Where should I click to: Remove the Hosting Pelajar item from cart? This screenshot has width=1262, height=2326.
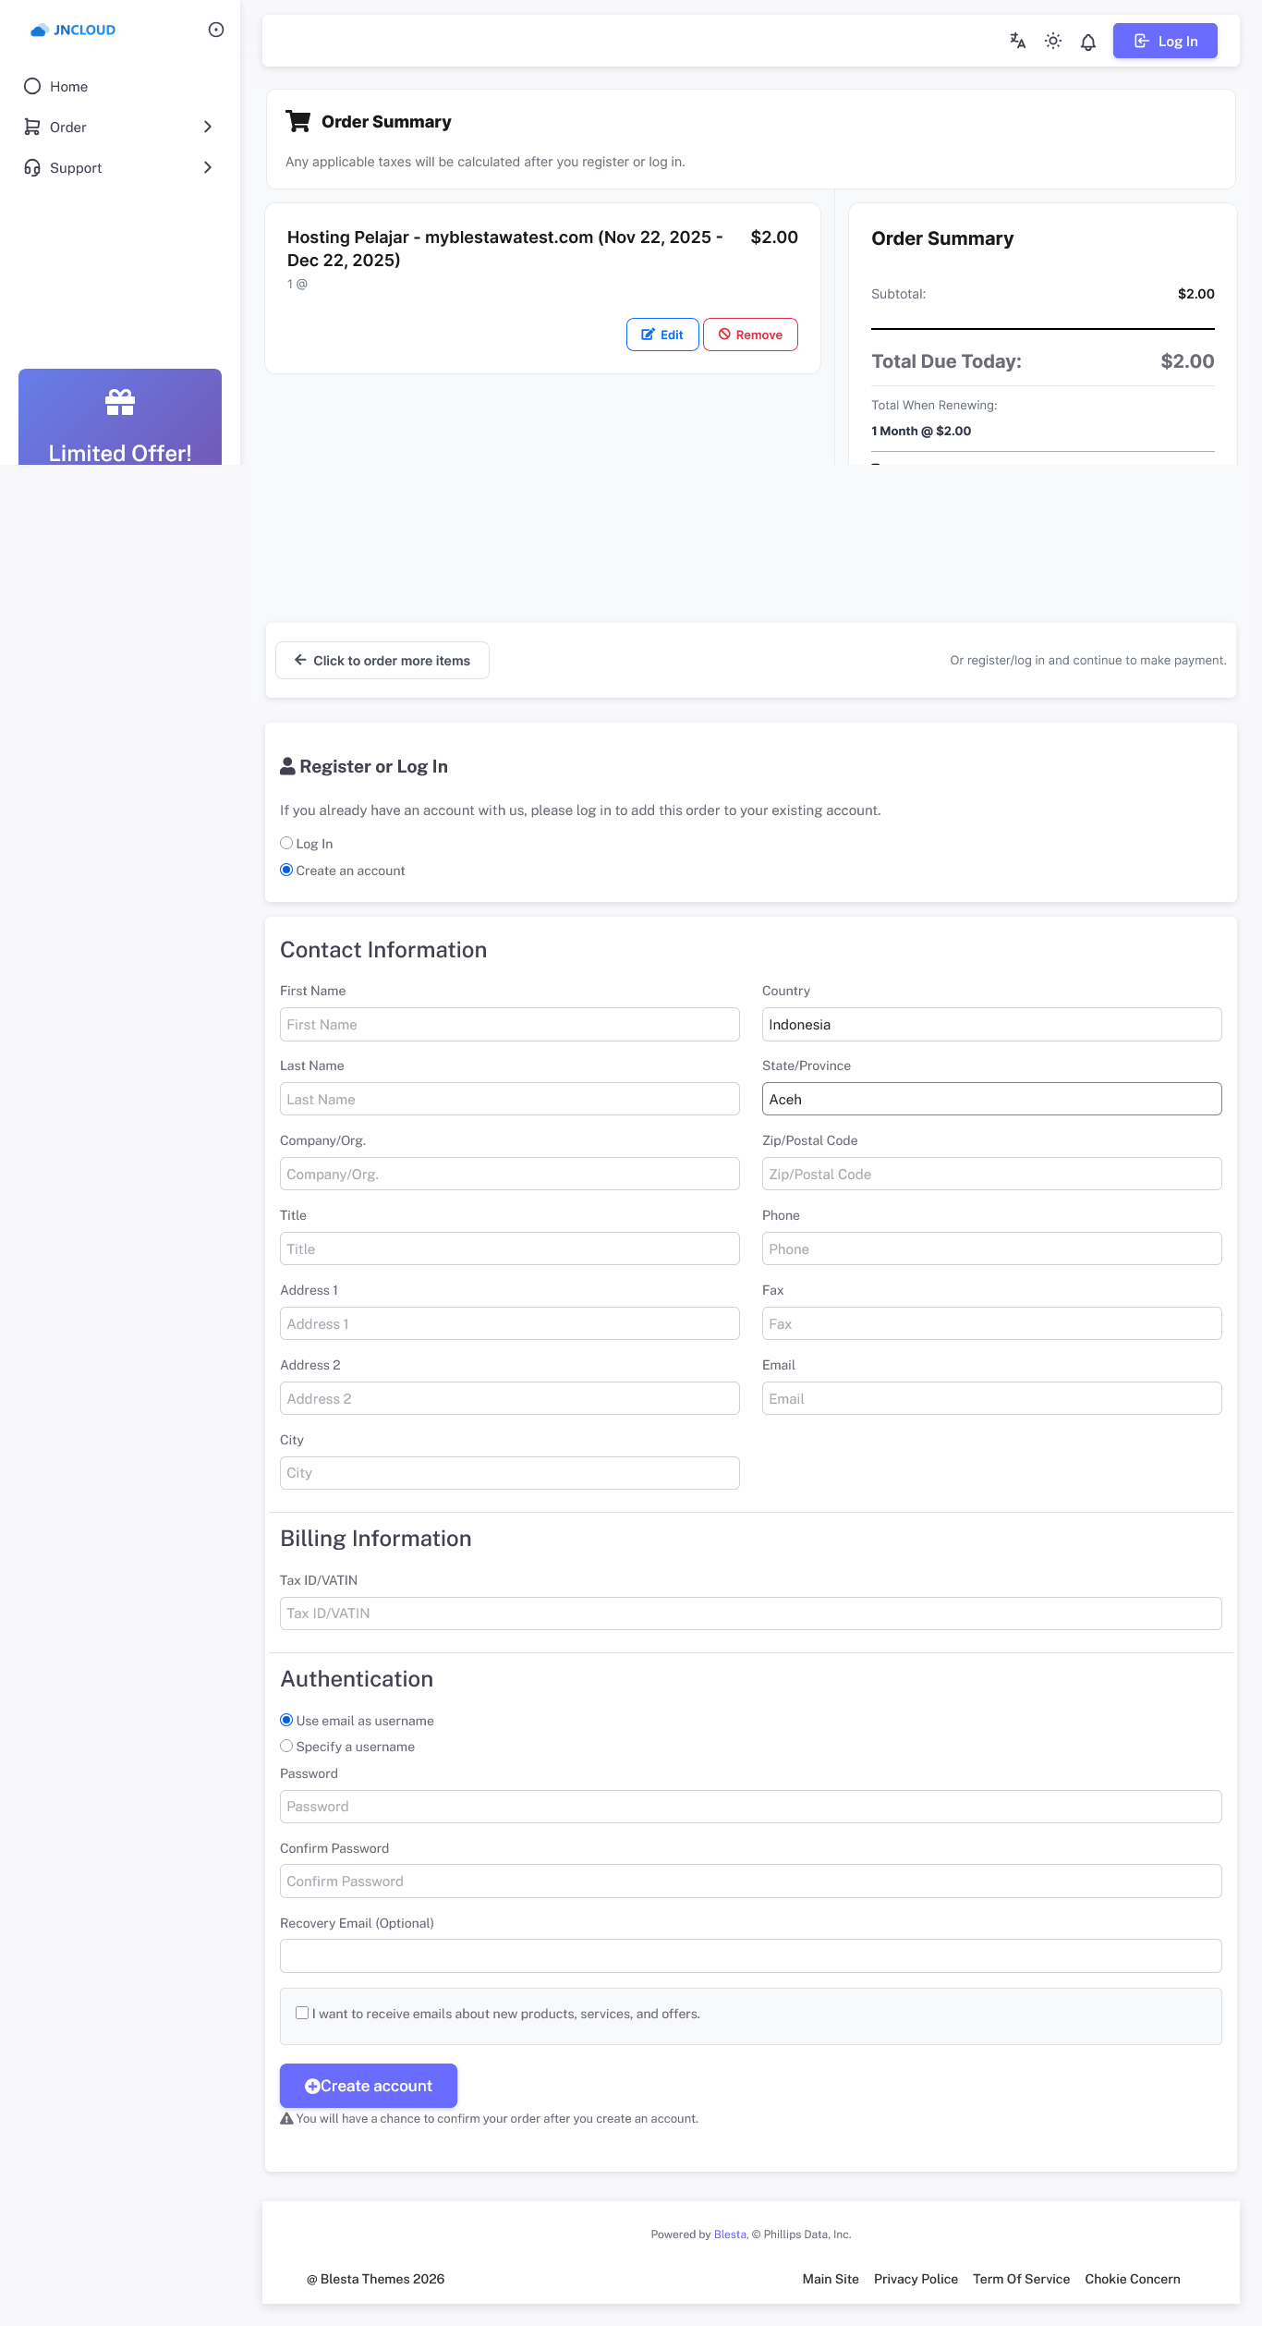(x=750, y=335)
